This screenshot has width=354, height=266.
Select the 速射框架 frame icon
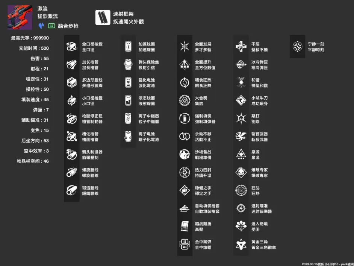(104, 17)
